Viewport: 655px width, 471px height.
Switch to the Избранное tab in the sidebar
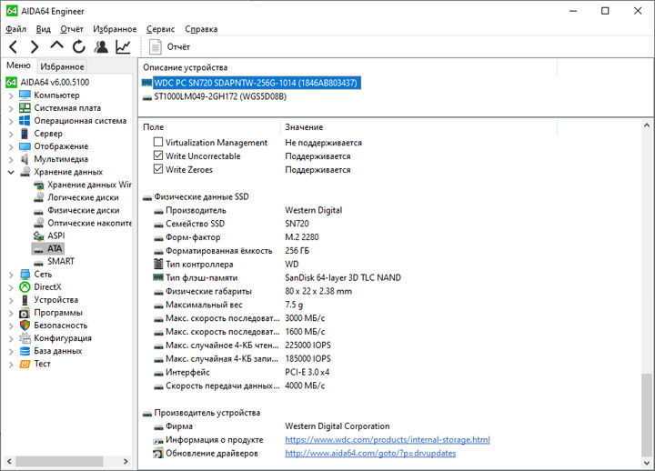click(x=62, y=66)
